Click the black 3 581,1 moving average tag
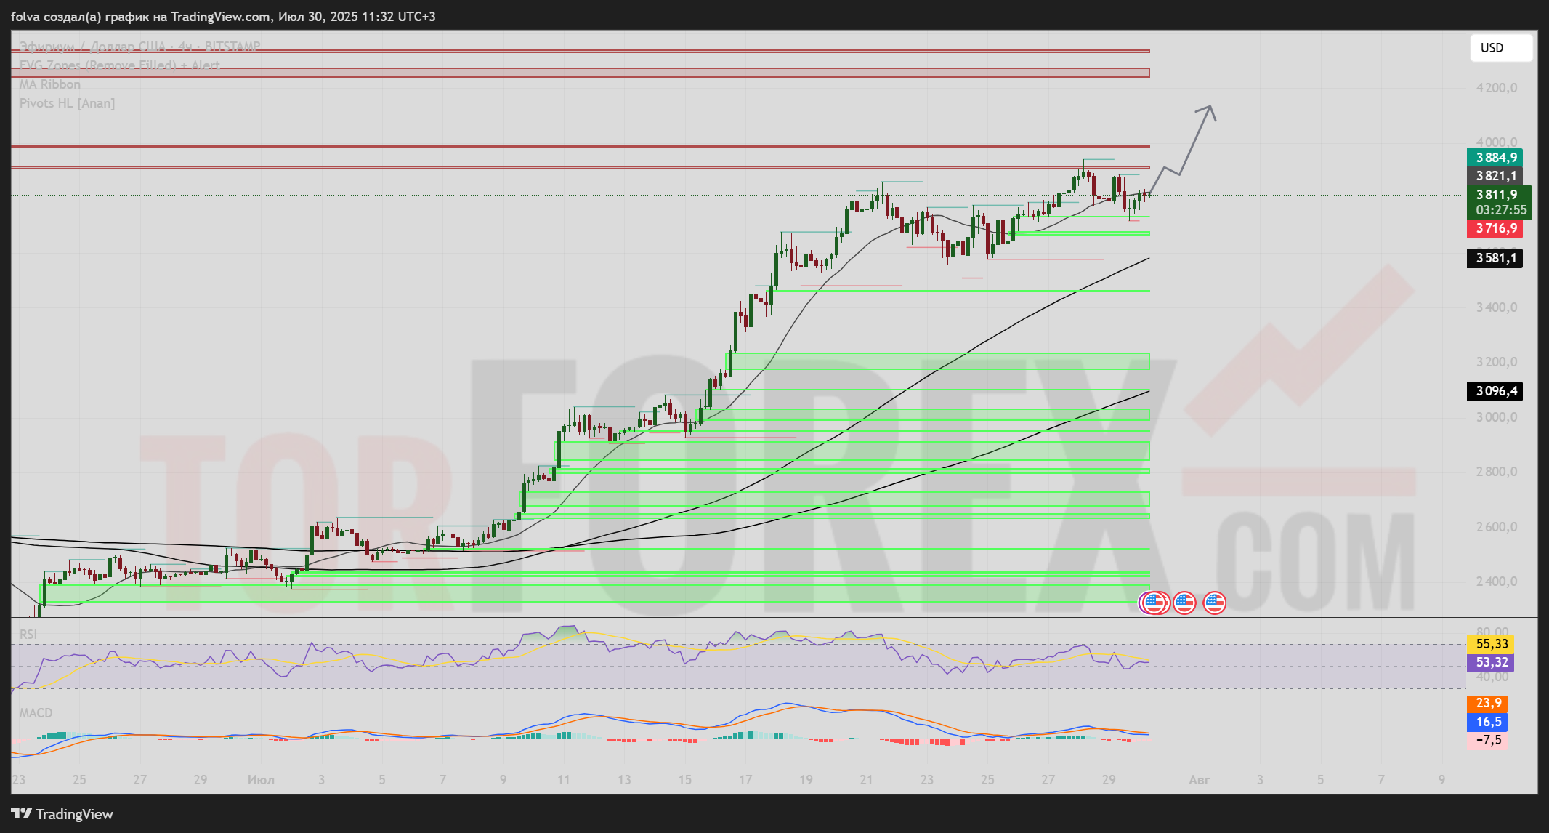The image size is (1549, 833). click(1496, 258)
